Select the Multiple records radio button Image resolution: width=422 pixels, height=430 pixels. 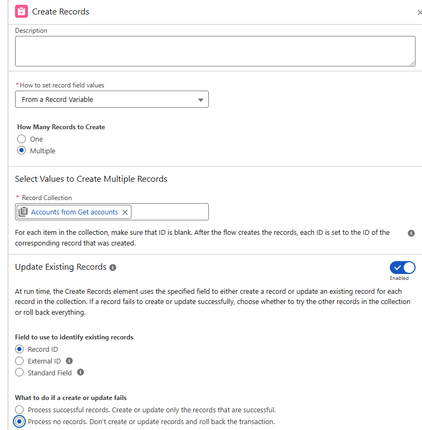pyautogui.click(x=21, y=151)
